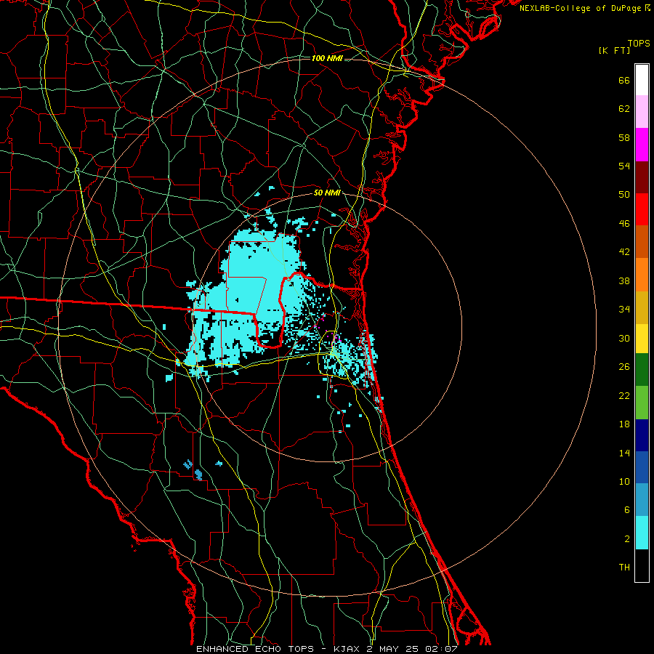Click the NEXLAB-College of DuPage header text
Image resolution: width=654 pixels, height=654 pixels.
point(580,8)
